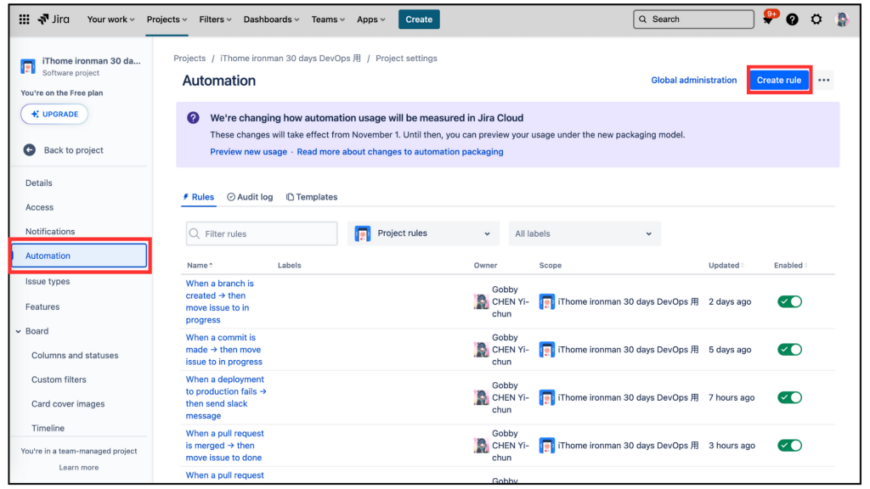Open rule 'When a pull request is merged'
Screen dimensions: 870x489
click(x=224, y=446)
